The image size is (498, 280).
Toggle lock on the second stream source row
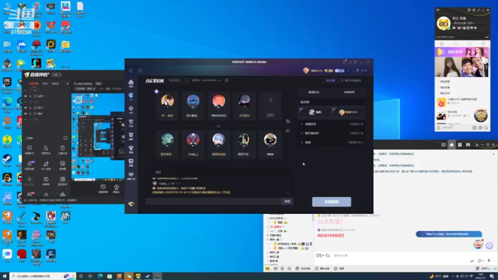[x=30, y=96]
